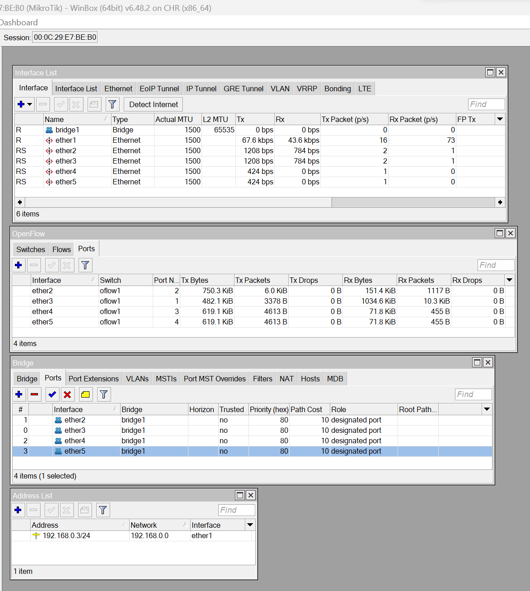Sort by Actual MTU column header

click(178, 119)
